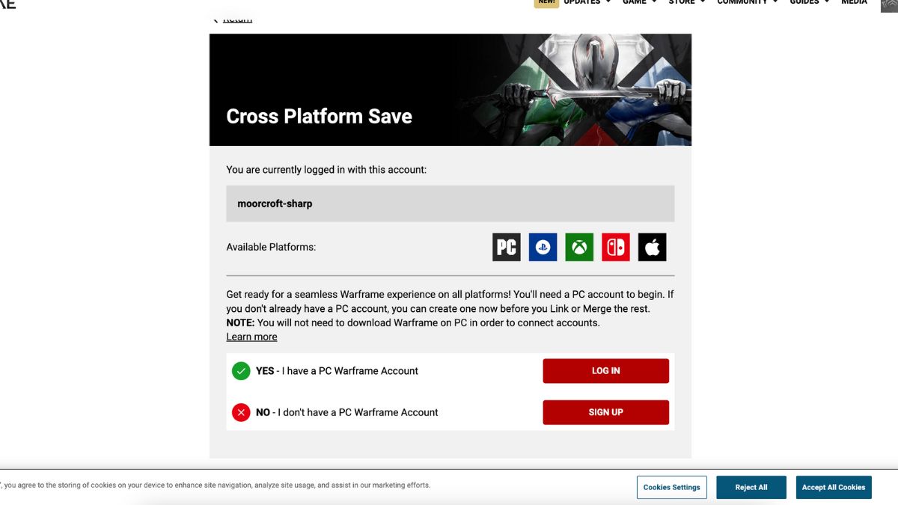Follow the Learn more link
This screenshot has height=505, width=898.
tap(252, 337)
